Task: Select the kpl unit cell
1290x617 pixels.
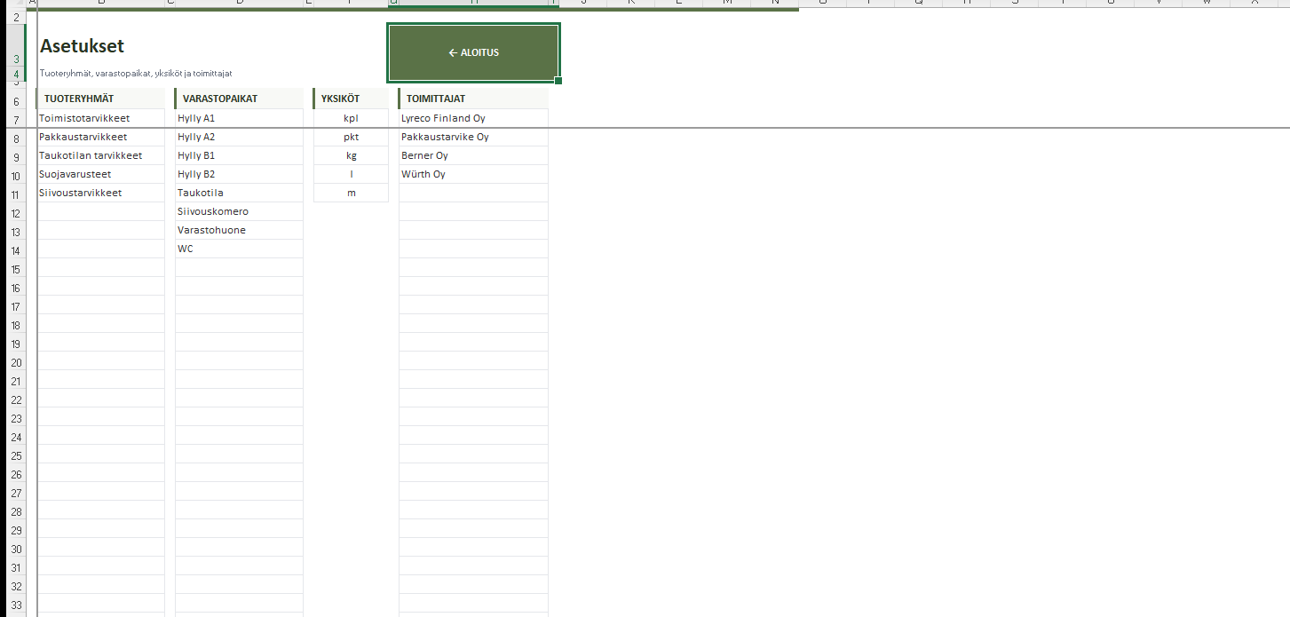Action: (x=351, y=118)
